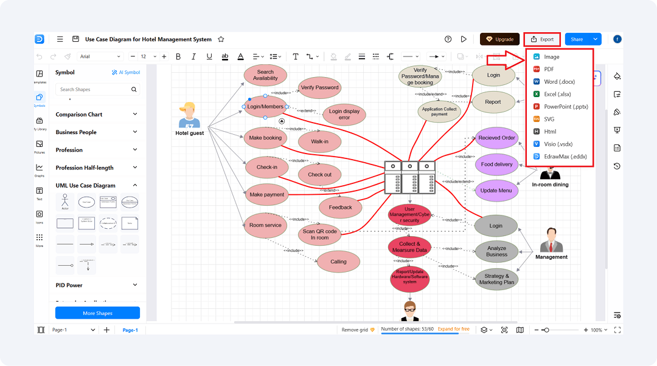
Task: Toggle underline formatting
Action: click(x=209, y=56)
